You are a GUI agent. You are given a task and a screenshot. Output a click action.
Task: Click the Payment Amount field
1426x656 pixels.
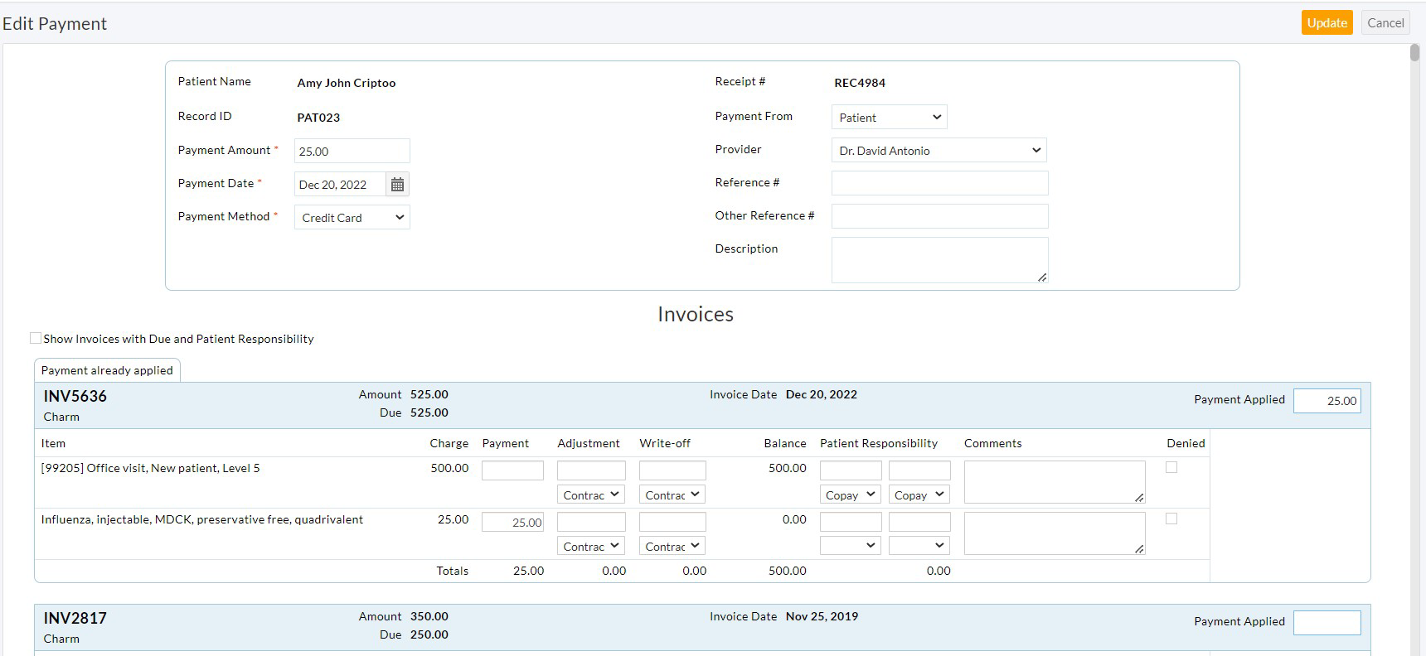(352, 152)
